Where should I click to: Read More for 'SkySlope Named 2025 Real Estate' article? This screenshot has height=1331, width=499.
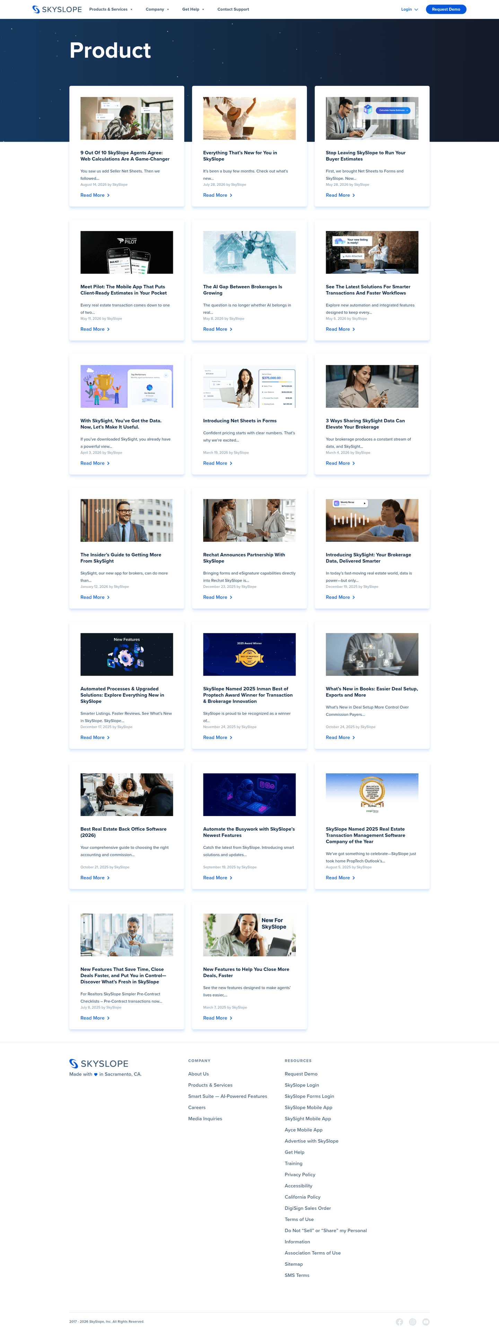click(x=341, y=878)
